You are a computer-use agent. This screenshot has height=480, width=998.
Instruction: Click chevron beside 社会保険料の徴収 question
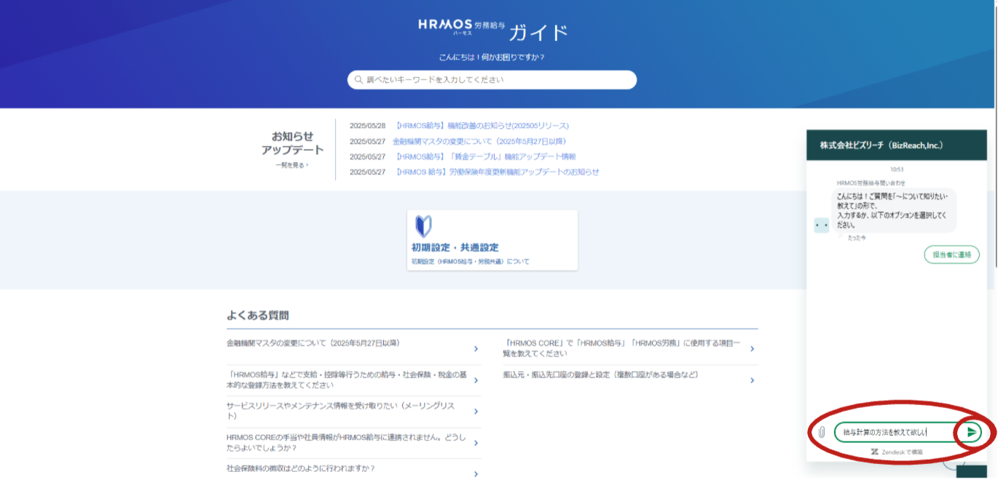476,473
